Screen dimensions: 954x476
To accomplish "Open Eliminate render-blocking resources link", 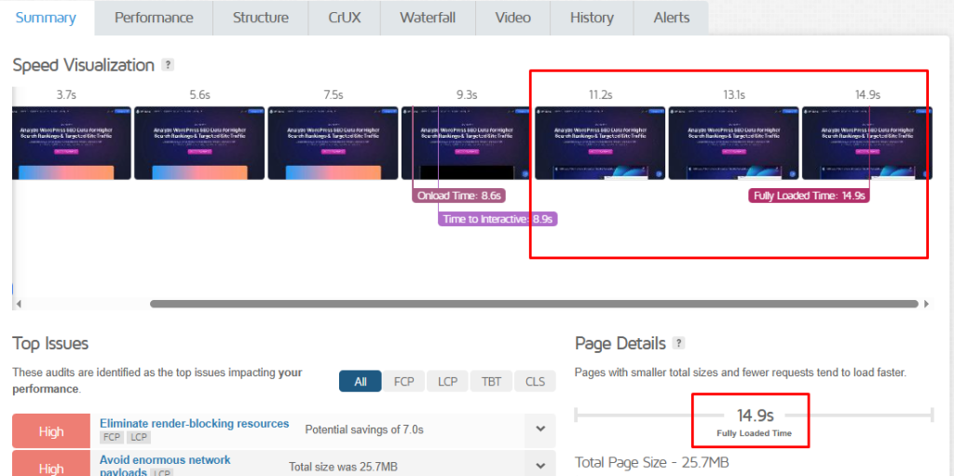I will pos(194,423).
